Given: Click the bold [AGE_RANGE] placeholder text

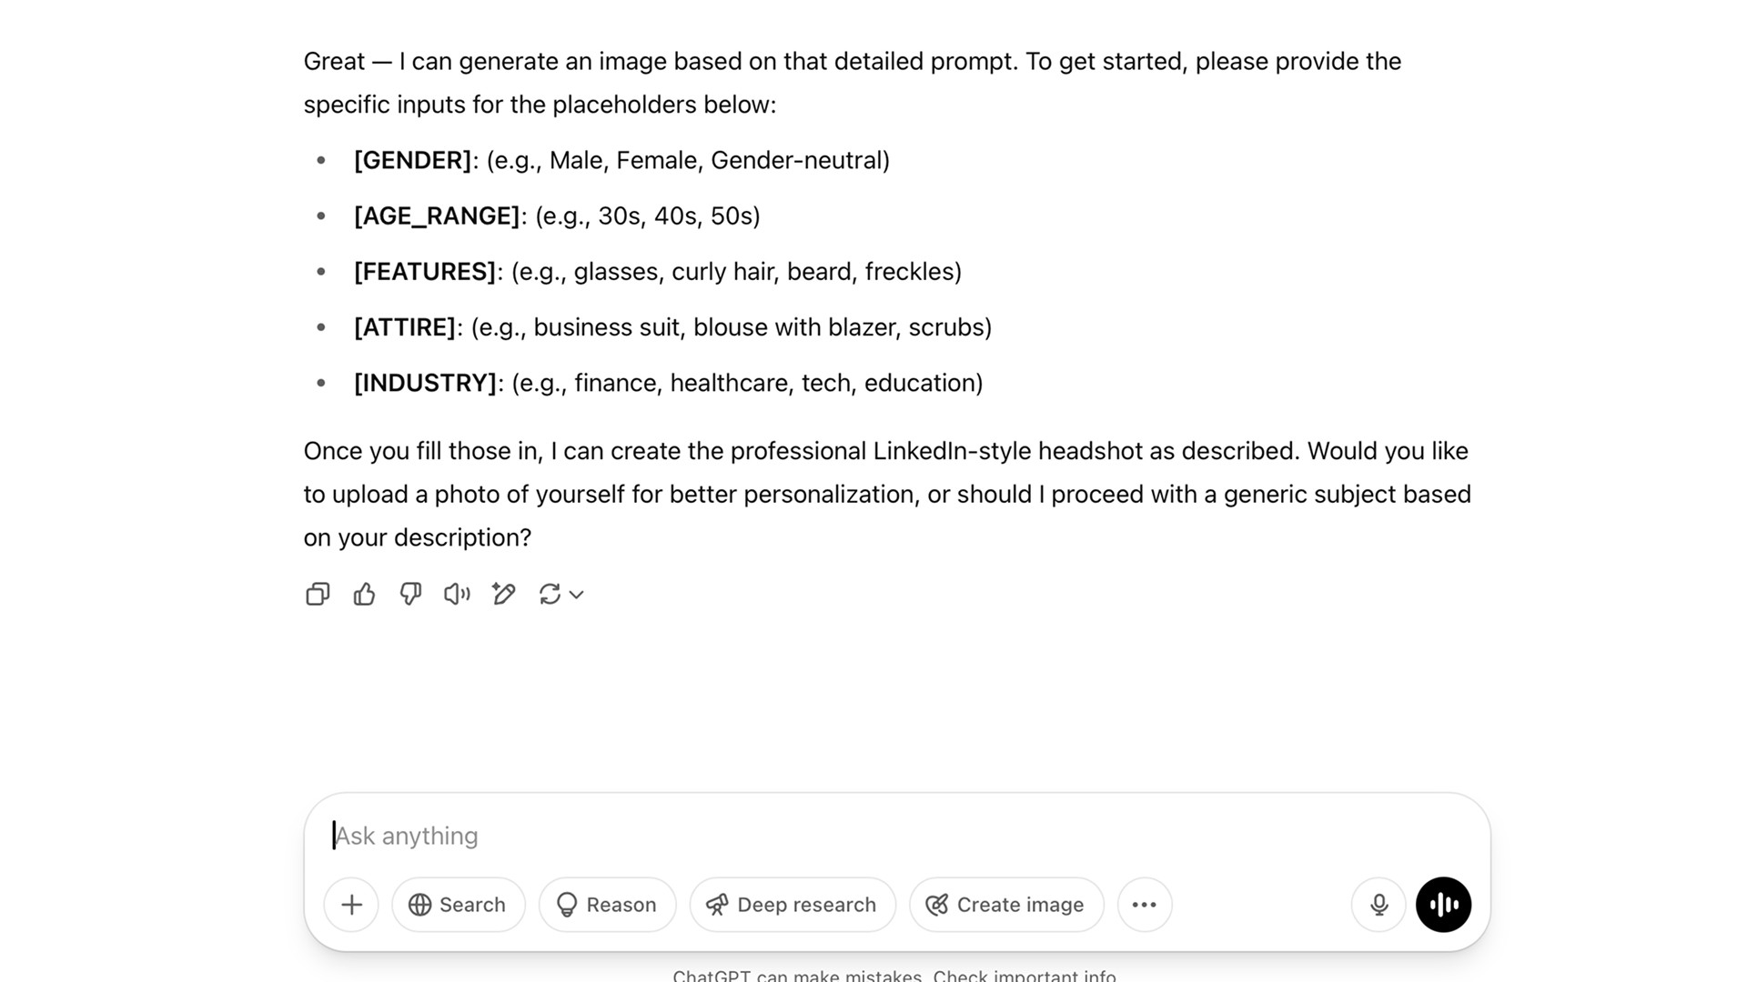Looking at the screenshot, I should coord(437,216).
